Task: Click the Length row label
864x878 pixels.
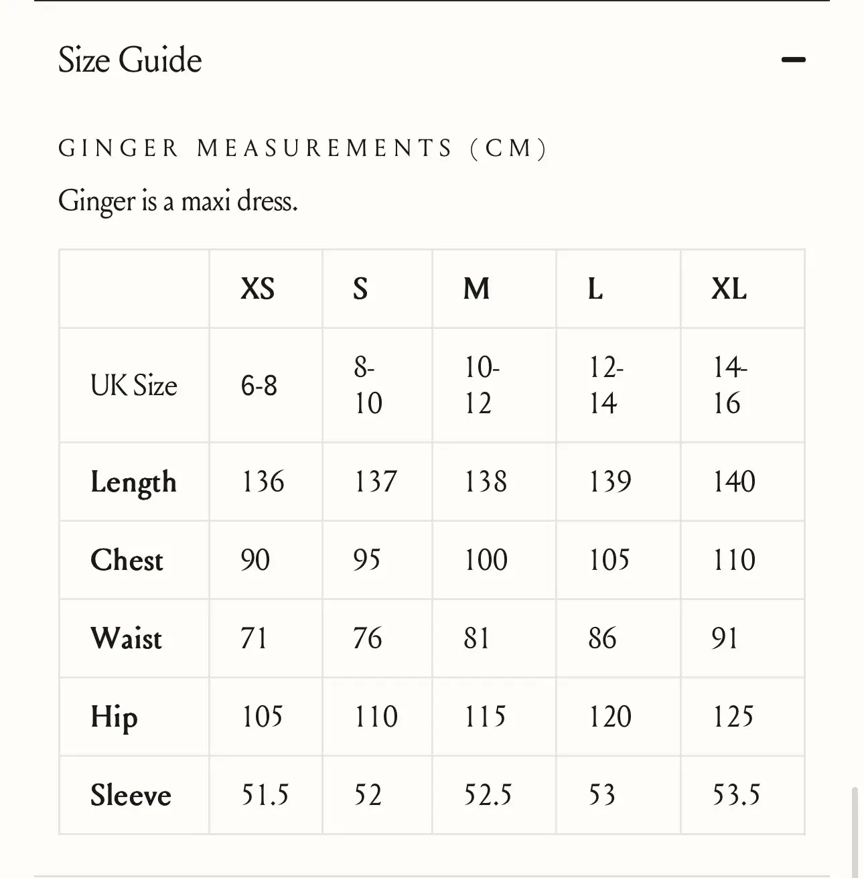Action: coord(133,482)
